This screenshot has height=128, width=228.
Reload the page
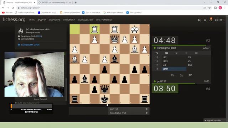click(13, 8)
